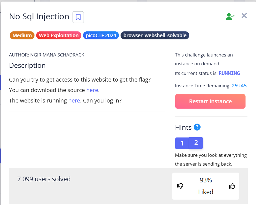Switch to hint tab 2
The image size is (256, 205).
pos(196,143)
